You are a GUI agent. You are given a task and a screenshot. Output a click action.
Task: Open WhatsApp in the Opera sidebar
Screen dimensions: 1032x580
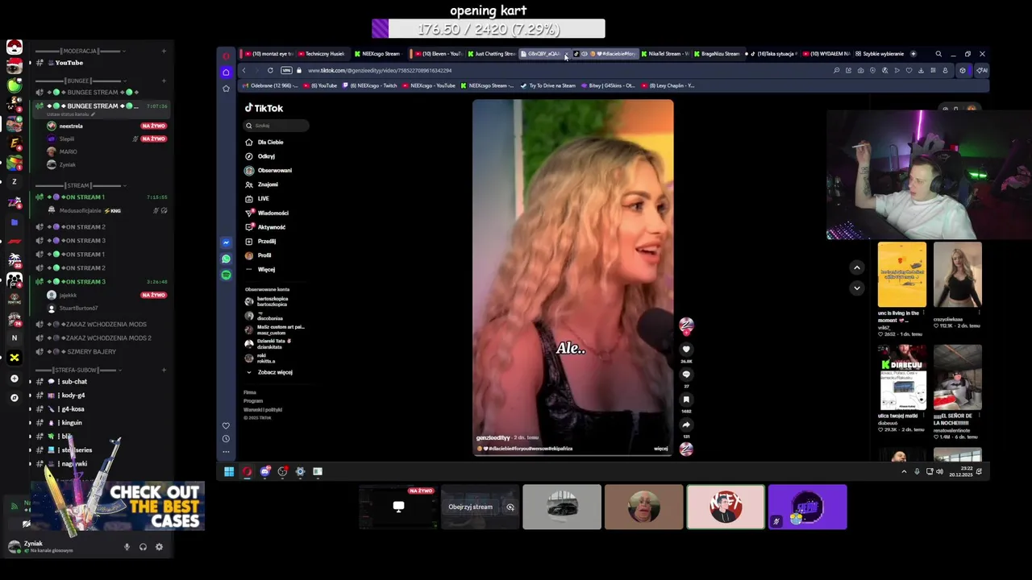[226, 259]
